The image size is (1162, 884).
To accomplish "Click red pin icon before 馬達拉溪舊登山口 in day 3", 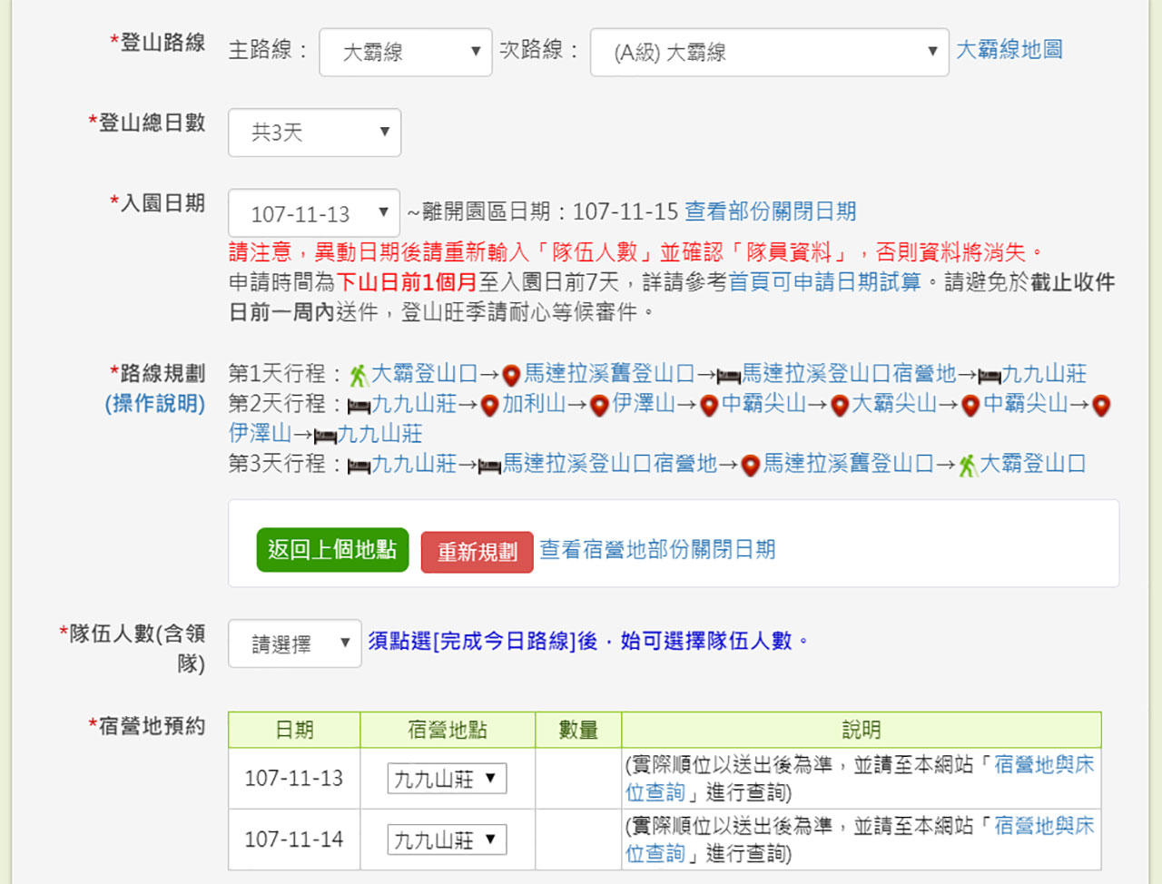I will [750, 466].
